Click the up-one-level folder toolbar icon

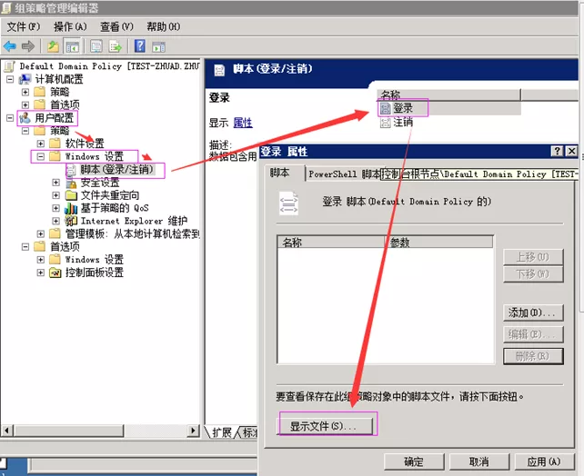tap(53, 46)
